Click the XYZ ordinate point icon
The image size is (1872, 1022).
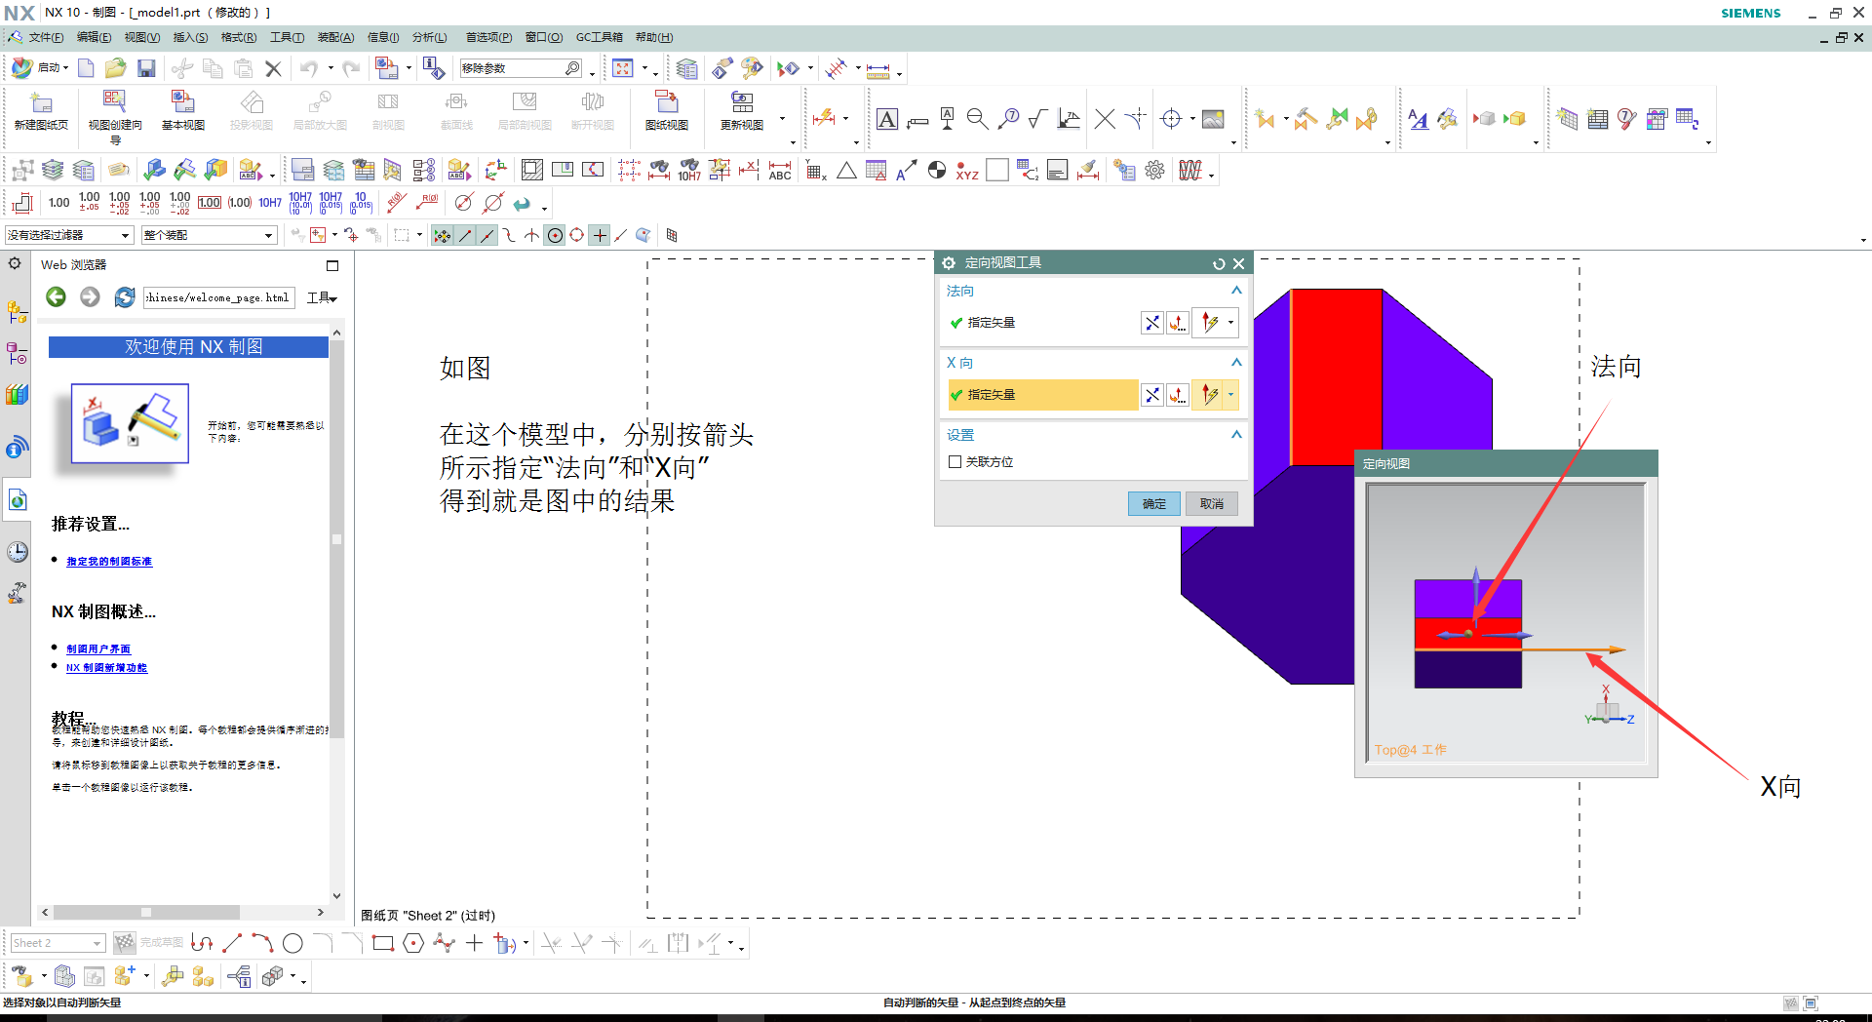click(967, 171)
